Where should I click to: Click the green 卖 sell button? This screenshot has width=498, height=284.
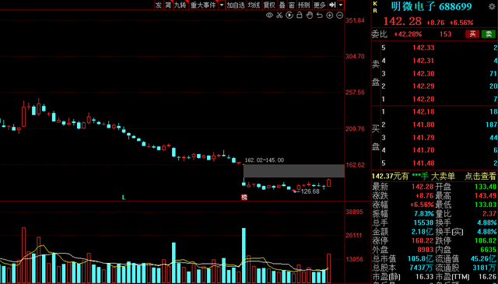pyautogui.click(x=489, y=34)
